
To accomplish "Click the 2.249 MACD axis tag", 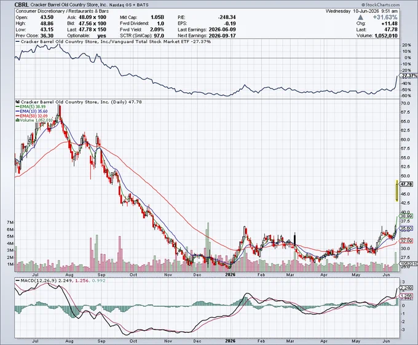I will coord(406,288).
